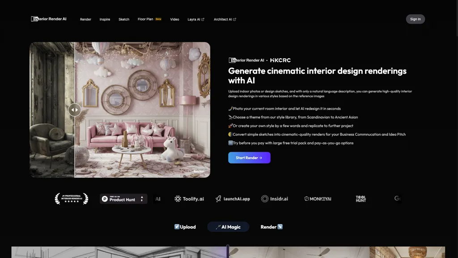Click the HKCRC partner logo
The width and height of the screenshot is (458, 258).
[x=280, y=60]
